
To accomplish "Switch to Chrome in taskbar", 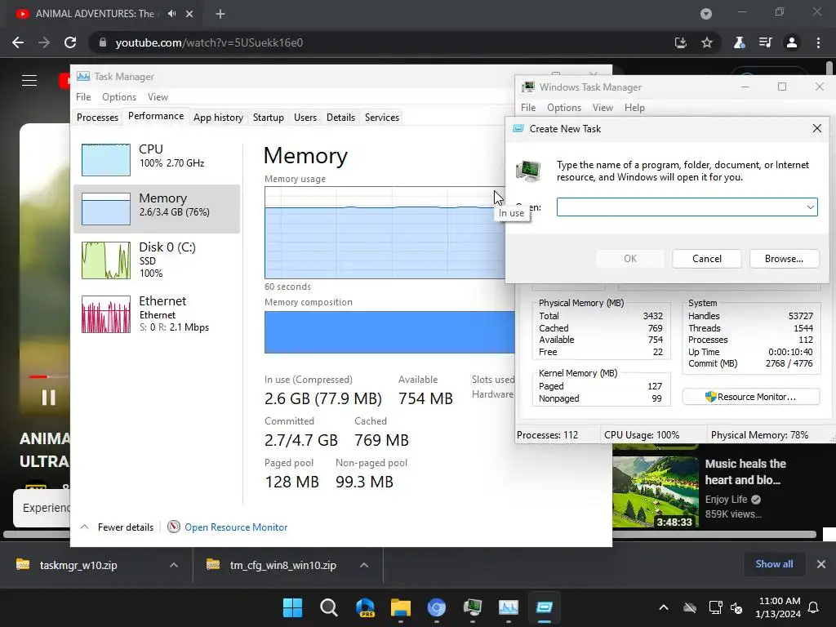I will pyautogui.click(x=437, y=607).
